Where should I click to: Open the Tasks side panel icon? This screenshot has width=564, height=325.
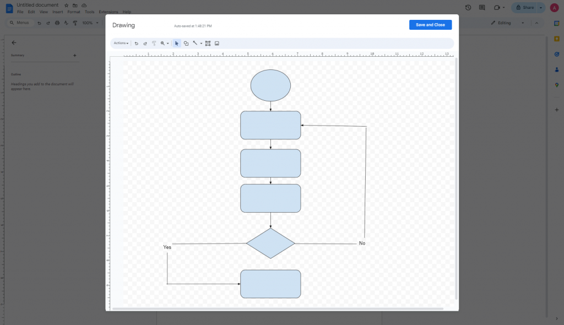[x=556, y=55]
